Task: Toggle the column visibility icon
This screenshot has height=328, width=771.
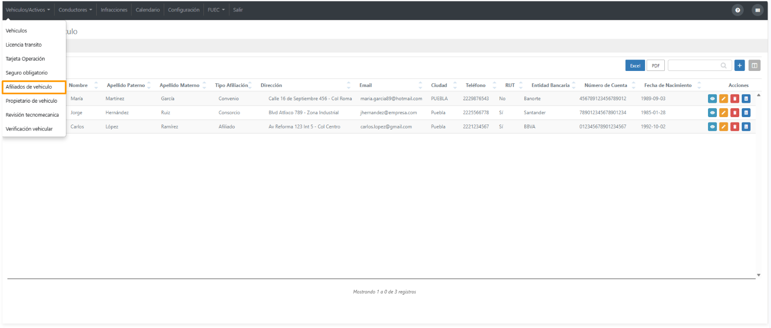Action: click(755, 66)
